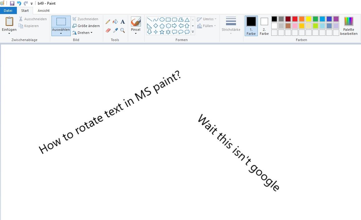Choose the Polygon shape

pos(181,20)
